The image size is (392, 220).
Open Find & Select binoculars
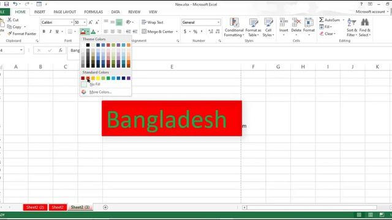(365, 28)
